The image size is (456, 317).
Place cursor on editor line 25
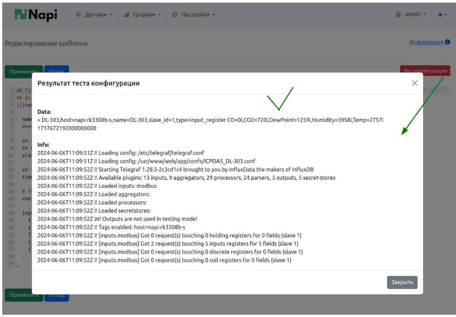(18, 263)
